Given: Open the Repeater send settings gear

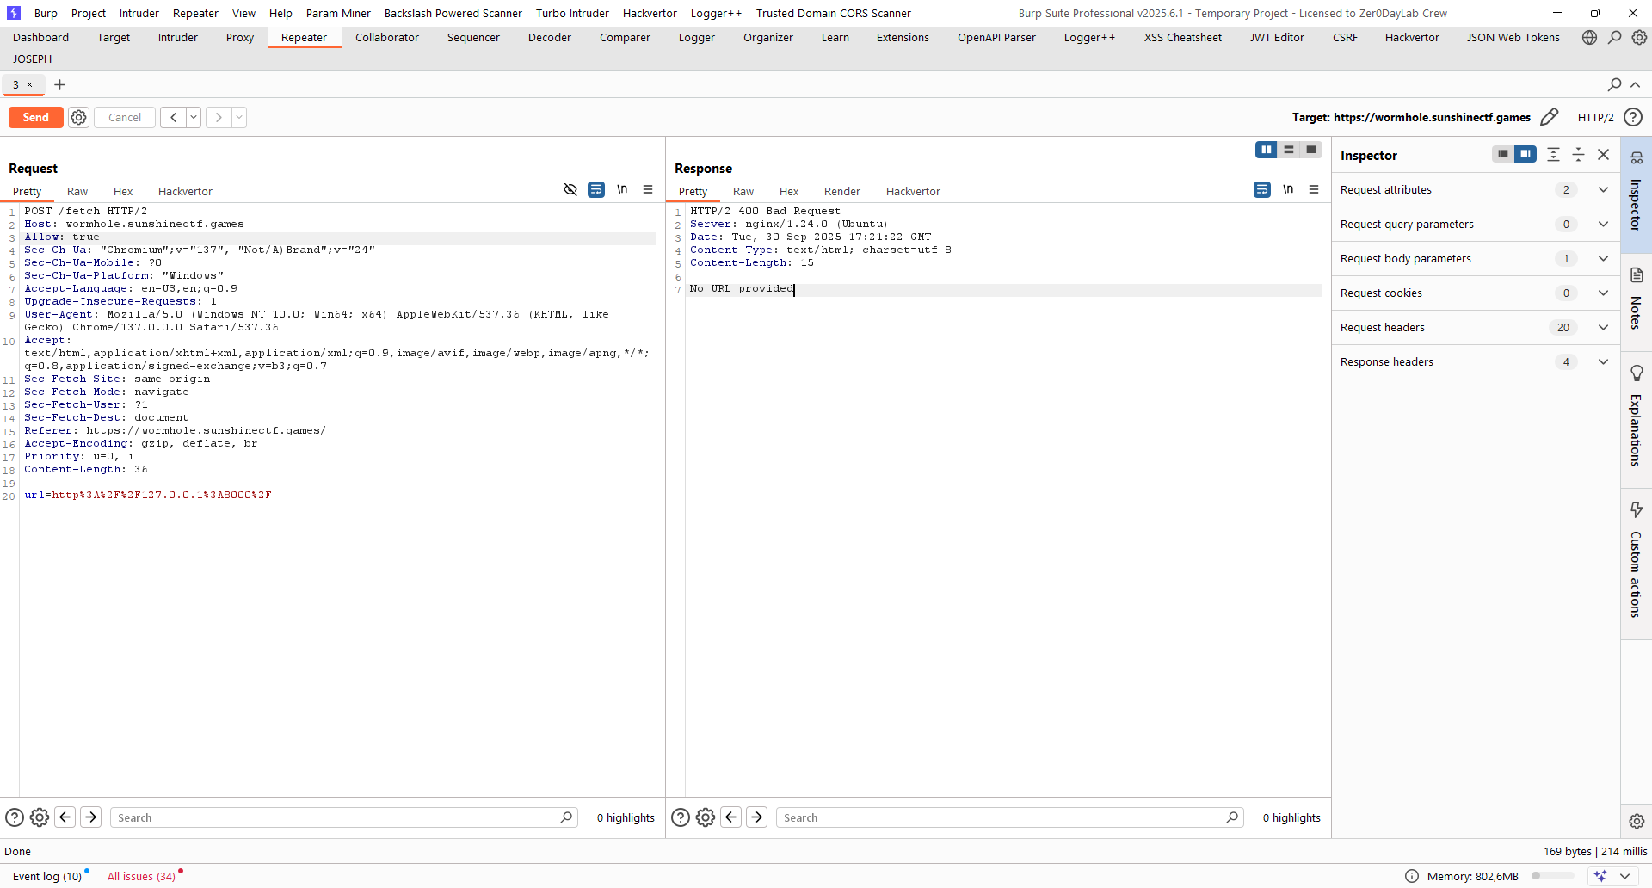Looking at the screenshot, I should [78, 118].
